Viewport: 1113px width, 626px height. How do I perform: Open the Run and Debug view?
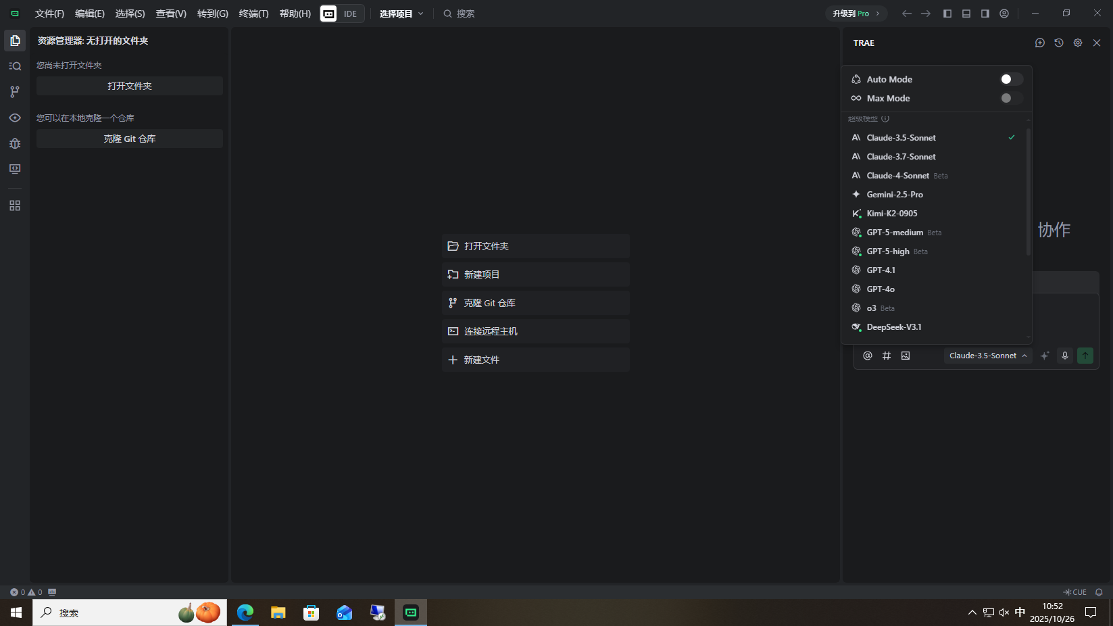[15, 143]
